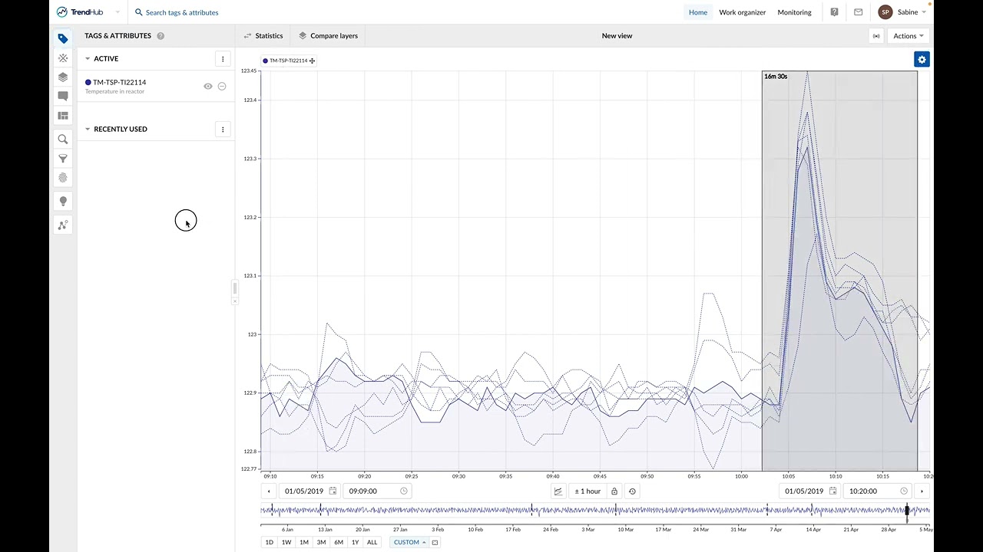Click the live mode icon next to Actions
Screen dimensions: 983x552
(x=876, y=36)
